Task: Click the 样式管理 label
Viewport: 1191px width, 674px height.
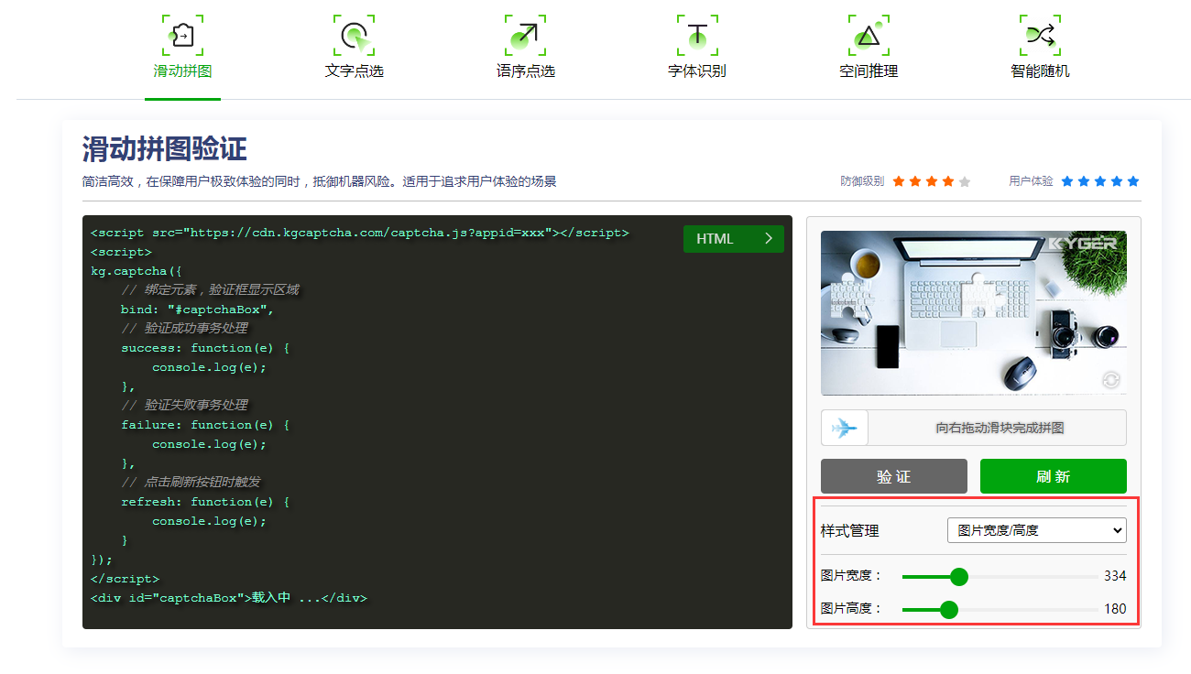Action: [x=849, y=530]
